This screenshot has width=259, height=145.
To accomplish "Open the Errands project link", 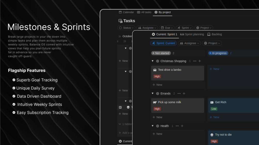I will tap(165, 93).
